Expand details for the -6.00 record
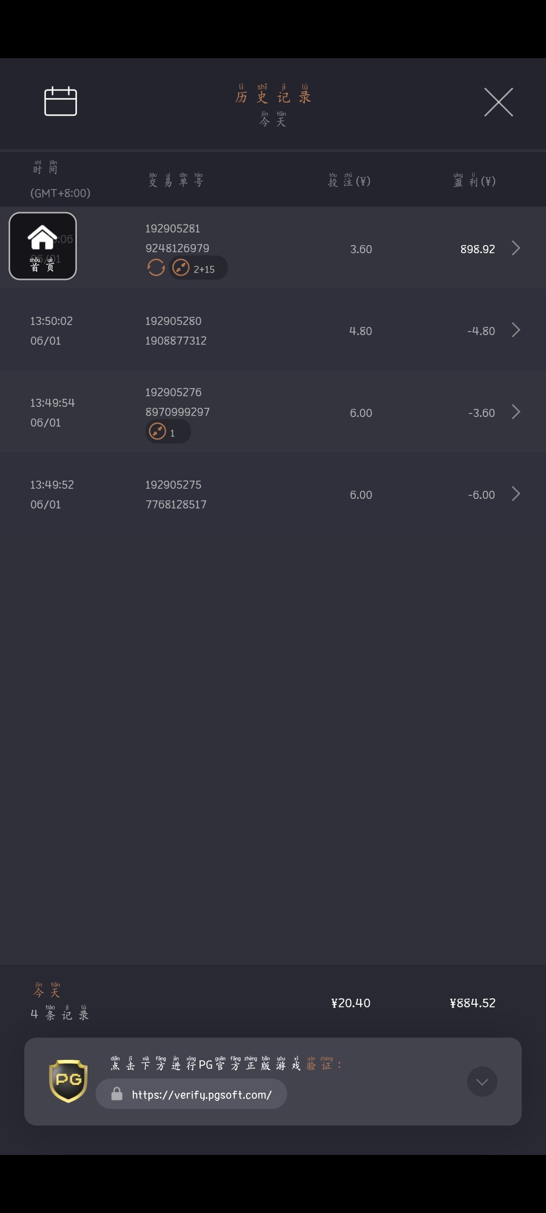 coord(516,494)
